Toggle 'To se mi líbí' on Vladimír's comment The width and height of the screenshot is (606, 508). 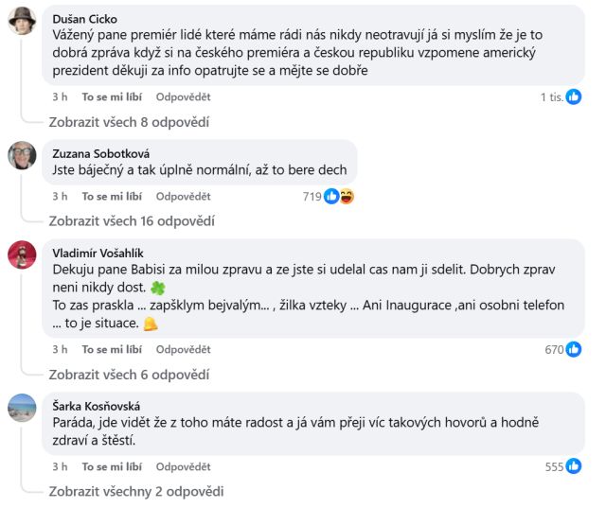coord(112,350)
